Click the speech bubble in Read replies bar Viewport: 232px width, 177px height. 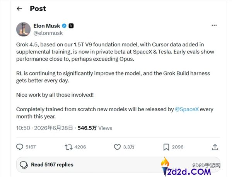(x=24, y=165)
